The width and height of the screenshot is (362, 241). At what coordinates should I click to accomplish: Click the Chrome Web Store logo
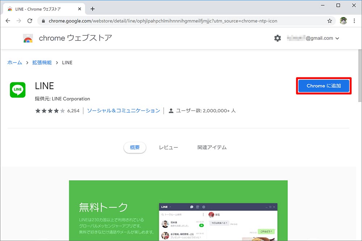pyautogui.click(x=28, y=38)
